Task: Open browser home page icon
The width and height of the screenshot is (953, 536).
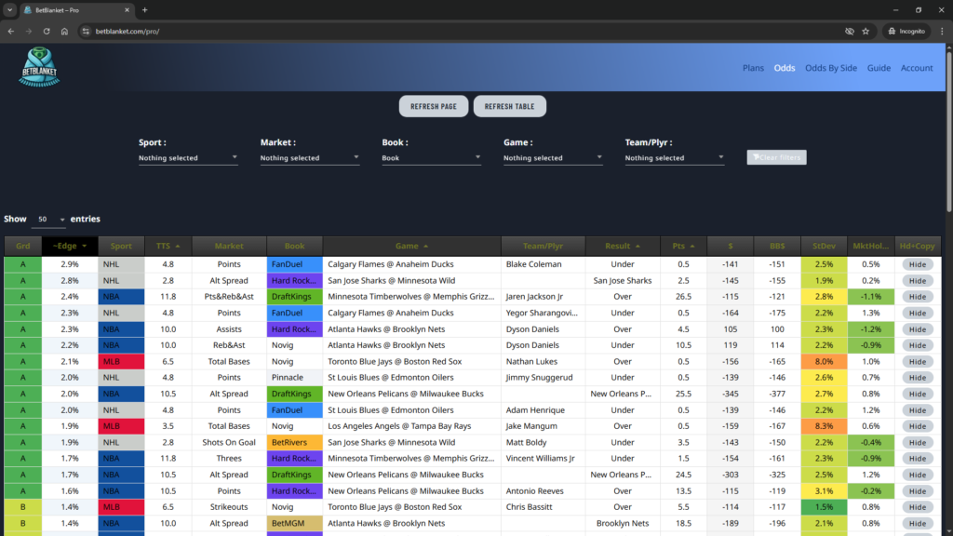Action: coord(64,31)
